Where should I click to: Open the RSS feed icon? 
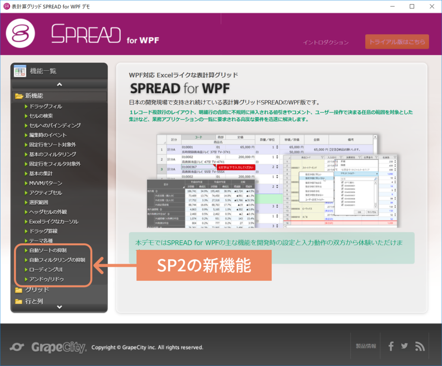pyautogui.click(x=420, y=346)
